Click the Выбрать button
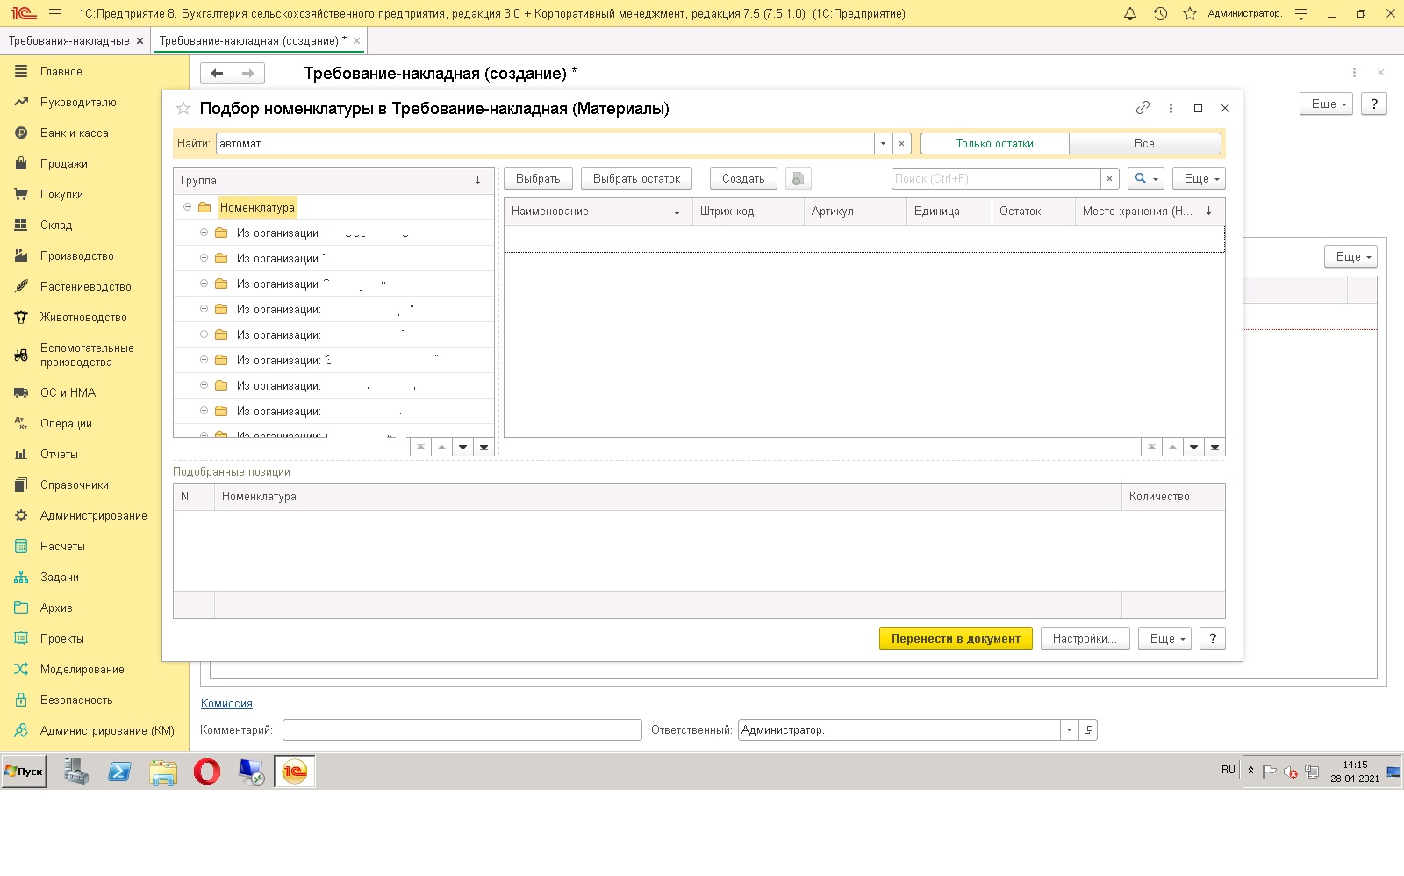Viewport: 1404px width, 876px height. click(538, 178)
